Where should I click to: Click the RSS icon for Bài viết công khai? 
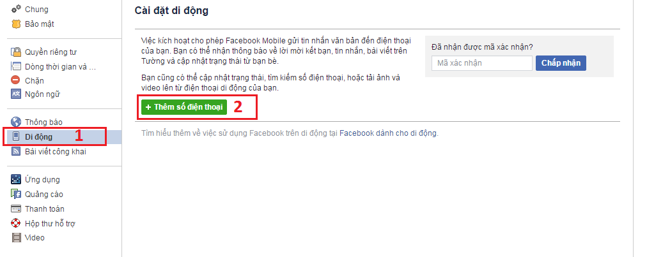pyautogui.click(x=16, y=152)
